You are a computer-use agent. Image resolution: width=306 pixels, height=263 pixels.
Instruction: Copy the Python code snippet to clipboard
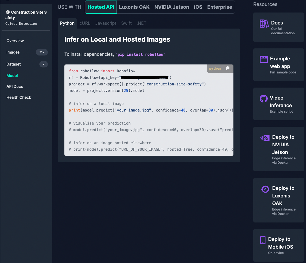227,68
